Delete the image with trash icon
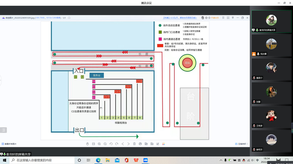 point(134,144)
